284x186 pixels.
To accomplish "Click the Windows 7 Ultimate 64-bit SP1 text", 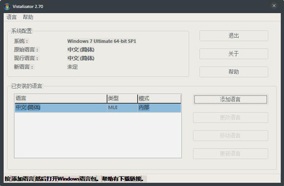I will click(x=102, y=41).
